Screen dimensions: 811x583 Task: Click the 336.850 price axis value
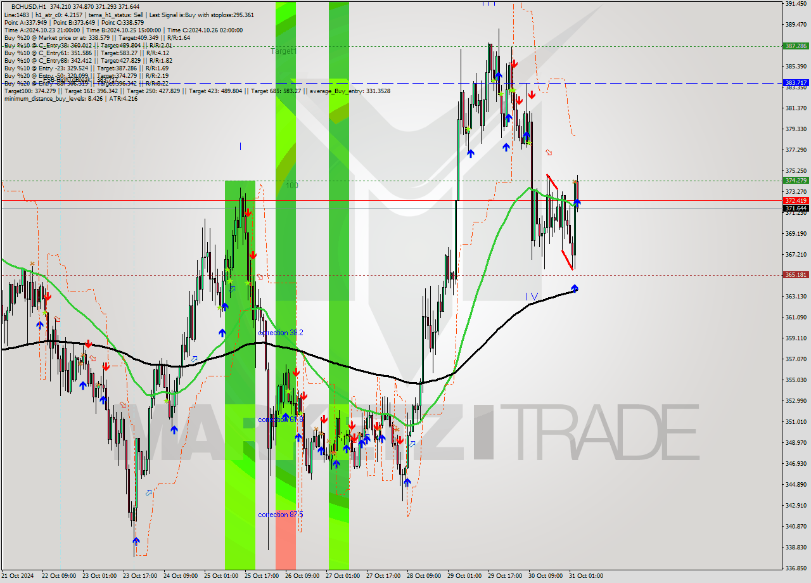click(x=795, y=568)
